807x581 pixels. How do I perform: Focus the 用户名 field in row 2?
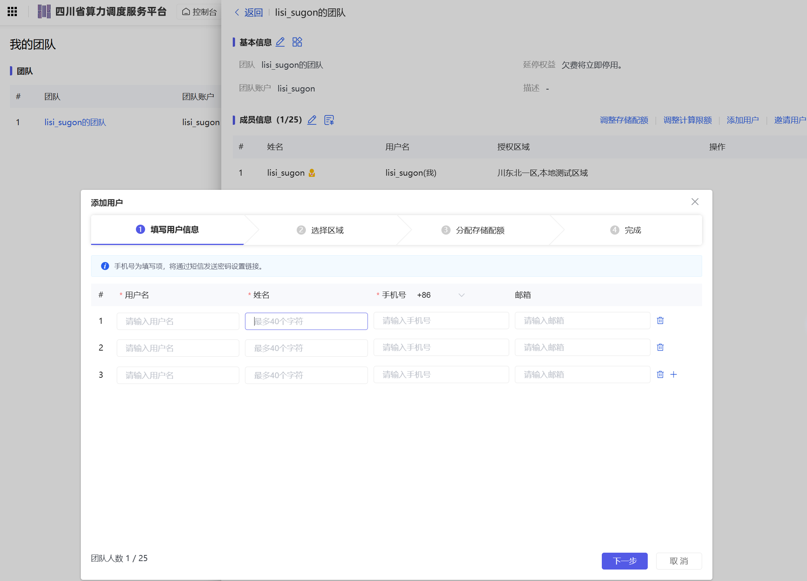[x=178, y=348]
